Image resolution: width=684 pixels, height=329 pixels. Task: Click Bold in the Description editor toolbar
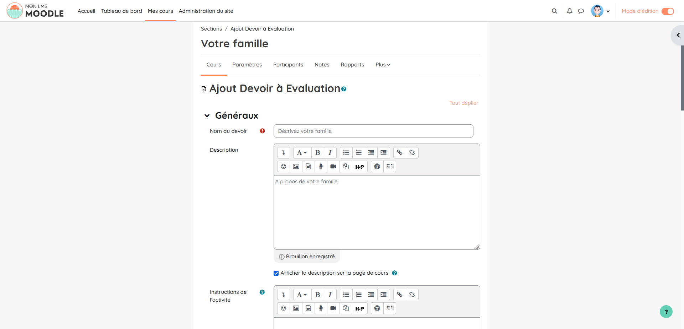click(317, 153)
